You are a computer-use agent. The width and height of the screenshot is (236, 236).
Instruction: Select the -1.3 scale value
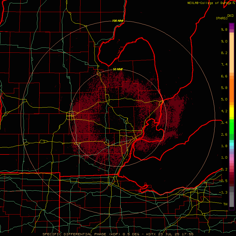pyautogui.click(x=223, y=192)
